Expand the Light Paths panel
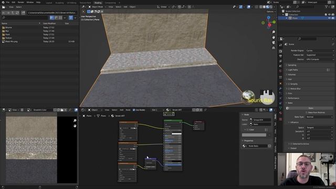 point(292,70)
